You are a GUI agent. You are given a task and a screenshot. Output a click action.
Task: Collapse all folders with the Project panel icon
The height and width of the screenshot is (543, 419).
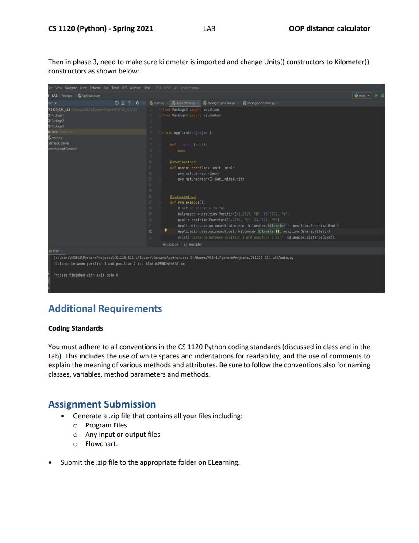(129, 103)
